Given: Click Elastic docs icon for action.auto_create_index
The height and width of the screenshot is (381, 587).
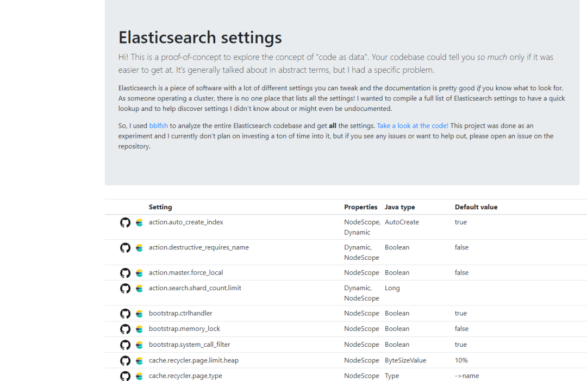Looking at the screenshot, I should tap(139, 223).
